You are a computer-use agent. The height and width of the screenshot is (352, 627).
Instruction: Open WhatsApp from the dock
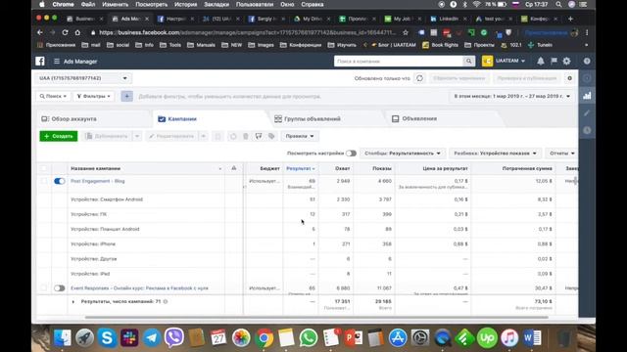pos(309,337)
